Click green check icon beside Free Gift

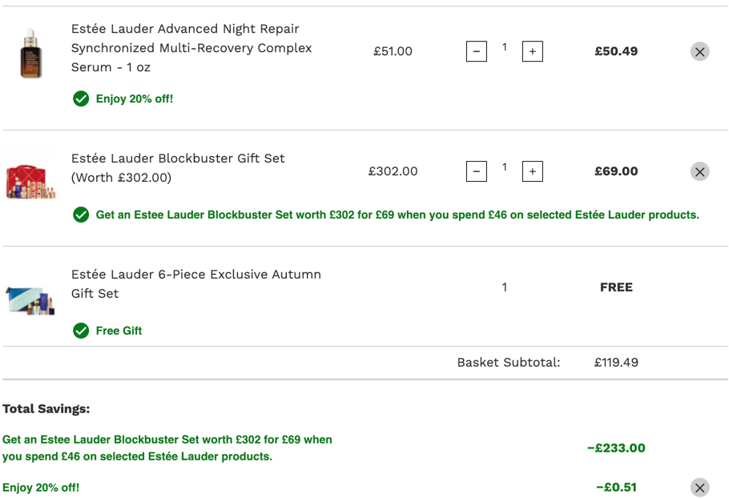click(81, 331)
